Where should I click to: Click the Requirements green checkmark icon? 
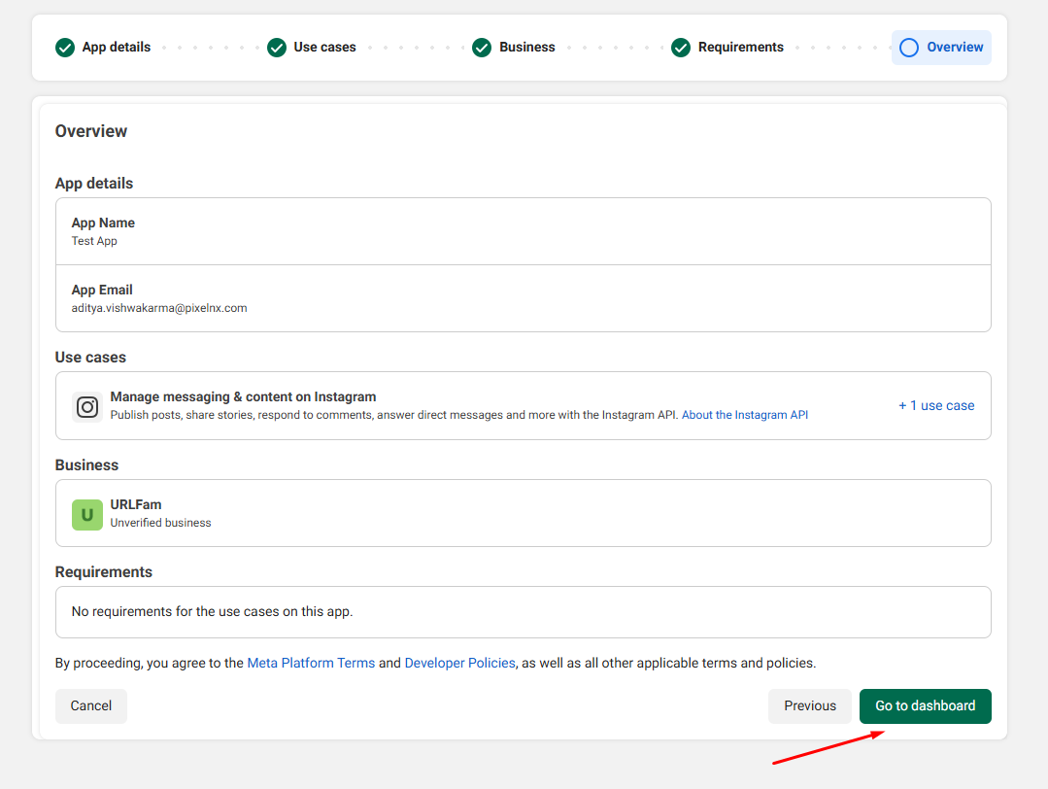pos(681,48)
